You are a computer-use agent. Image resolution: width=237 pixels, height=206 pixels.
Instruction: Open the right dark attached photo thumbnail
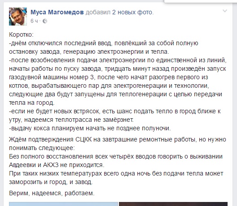click(173, 204)
